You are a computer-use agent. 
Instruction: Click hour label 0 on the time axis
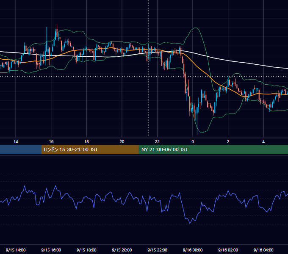tap(193, 142)
